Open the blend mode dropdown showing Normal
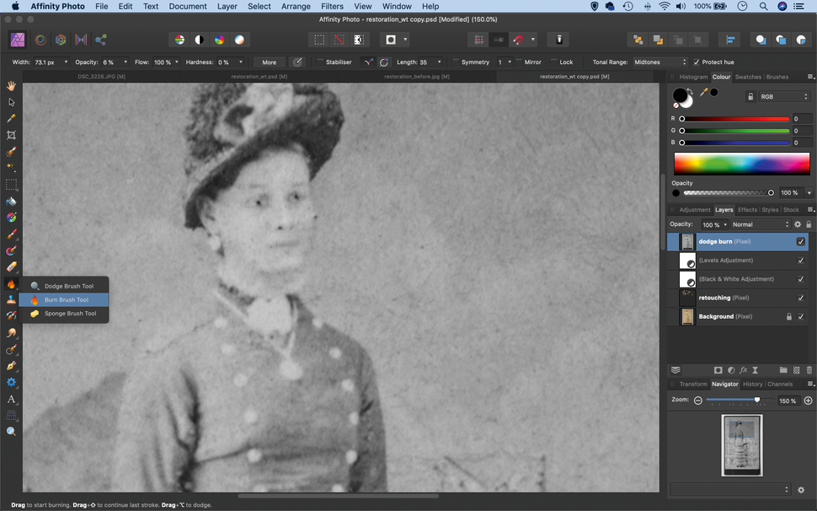The width and height of the screenshot is (817, 511). [x=762, y=223]
